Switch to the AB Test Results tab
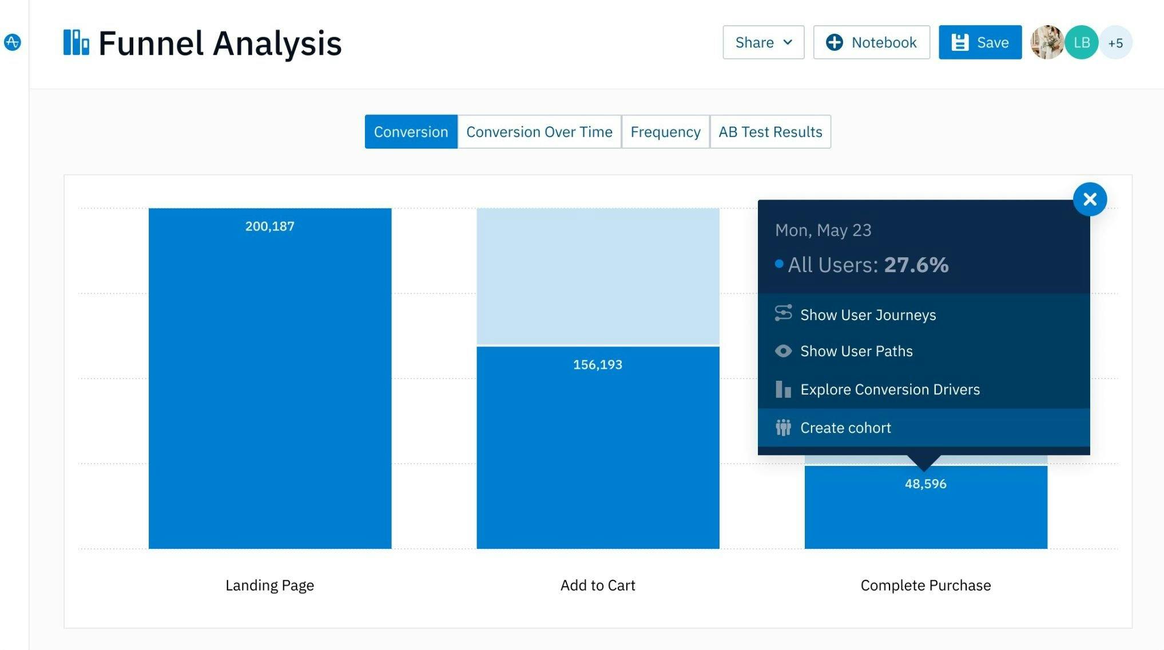 pyautogui.click(x=770, y=131)
